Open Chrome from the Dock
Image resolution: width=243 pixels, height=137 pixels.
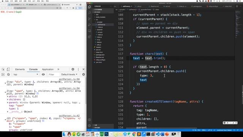point(134,134)
